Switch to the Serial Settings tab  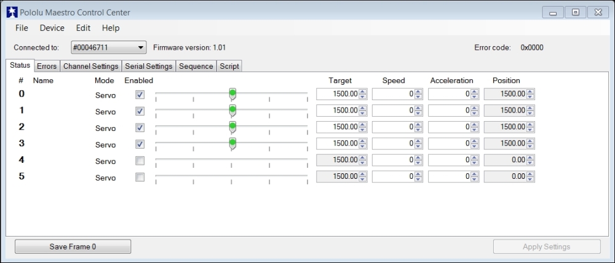[149, 66]
